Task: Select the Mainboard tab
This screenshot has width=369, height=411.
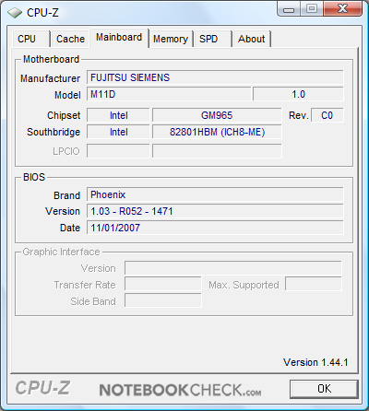Action: (119, 38)
